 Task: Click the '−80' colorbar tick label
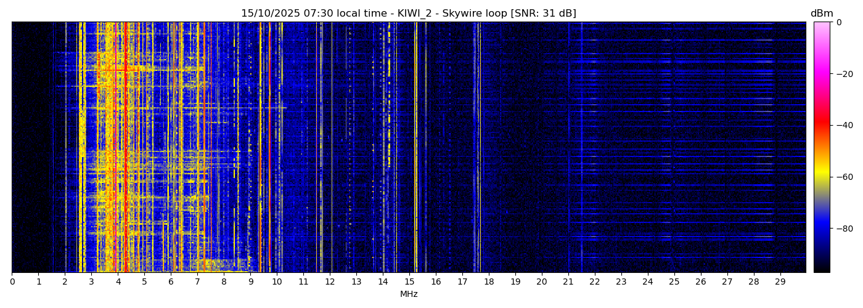point(844,229)
